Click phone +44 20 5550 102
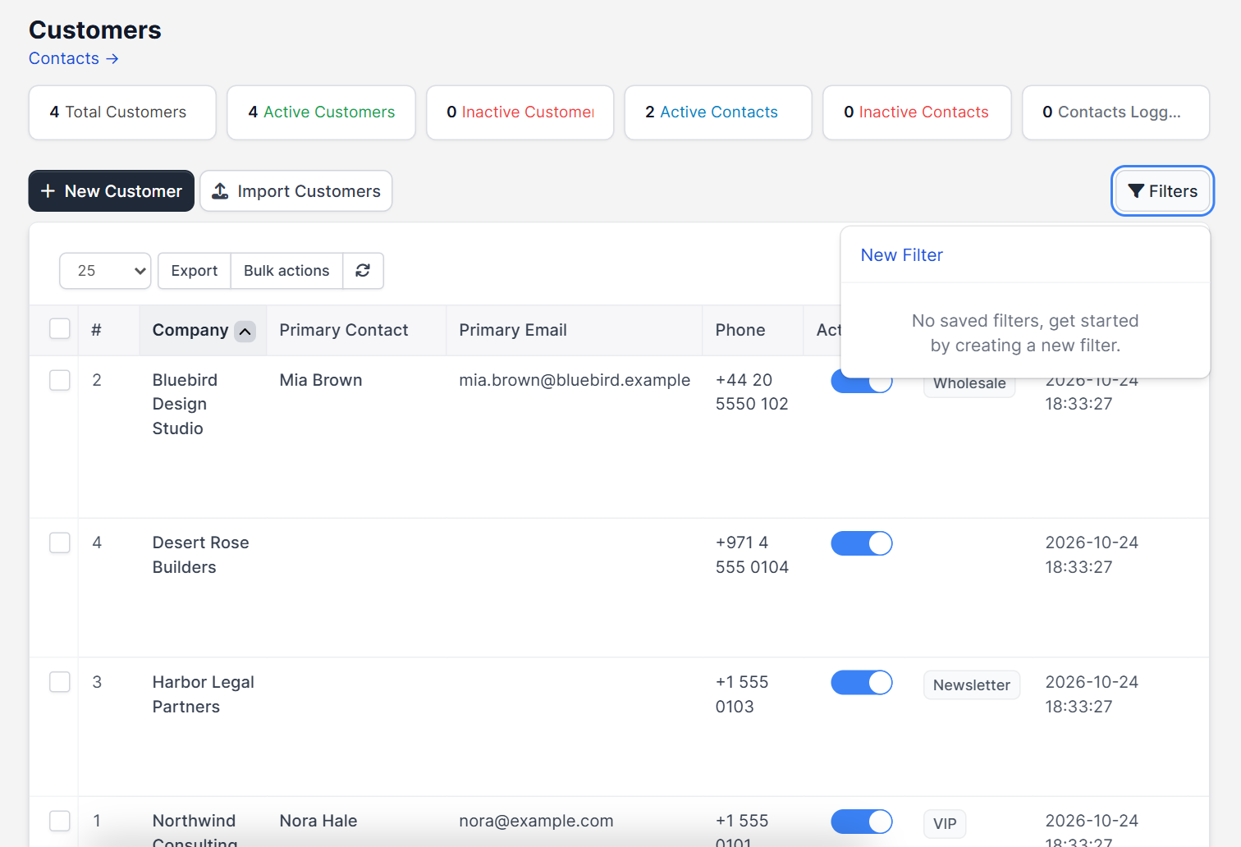 point(752,391)
